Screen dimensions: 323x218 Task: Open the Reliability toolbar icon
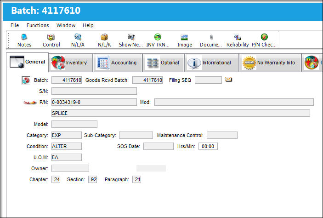[x=238, y=40]
